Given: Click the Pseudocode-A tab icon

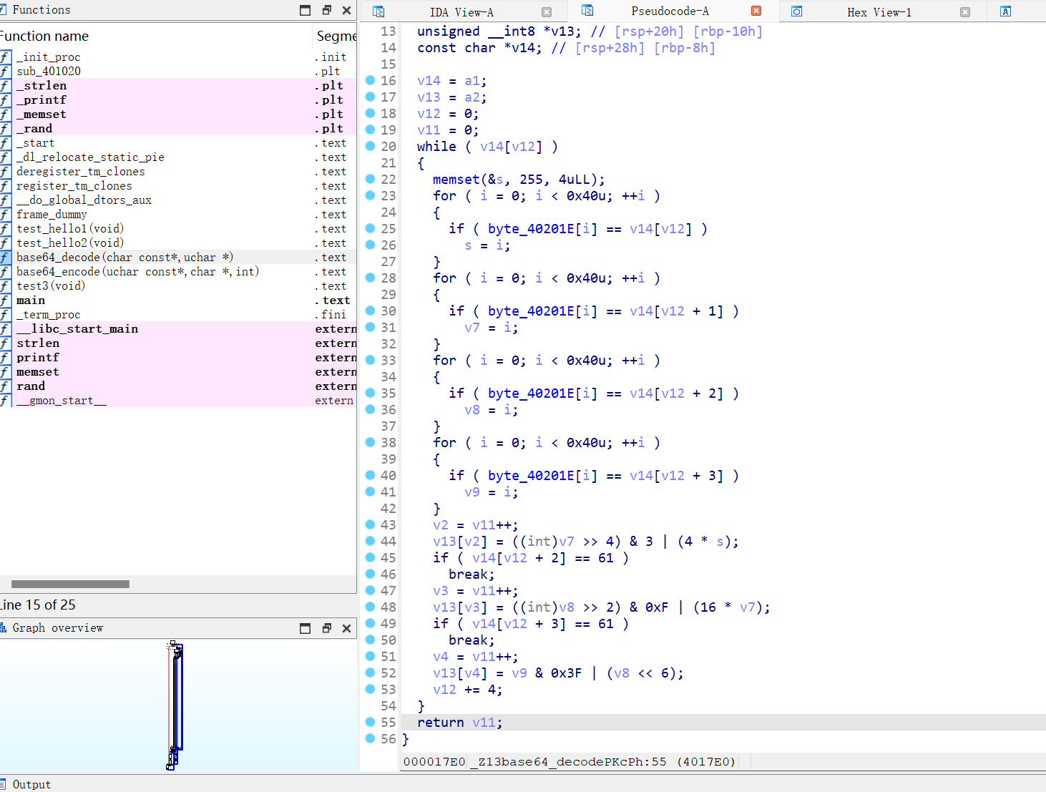Looking at the screenshot, I should pyautogui.click(x=587, y=11).
